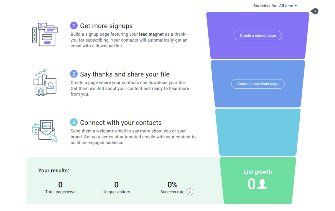Click the bold lead magnet text
The height and width of the screenshot is (211, 335).
tap(151, 34)
